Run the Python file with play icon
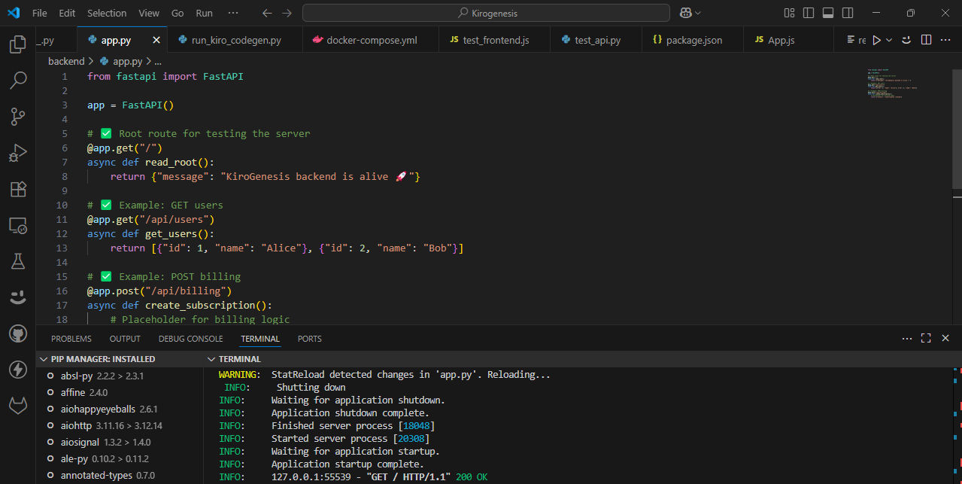 point(876,40)
